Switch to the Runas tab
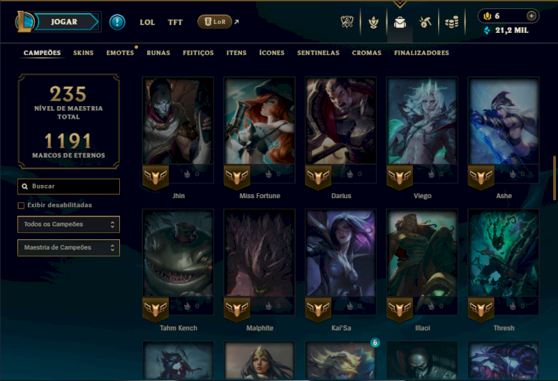Viewport: 558px width, 381px height. pos(158,53)
